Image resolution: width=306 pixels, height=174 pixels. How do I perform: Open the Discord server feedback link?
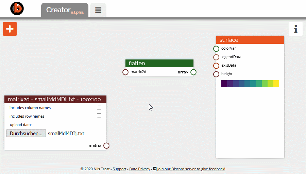click(191, 169)
